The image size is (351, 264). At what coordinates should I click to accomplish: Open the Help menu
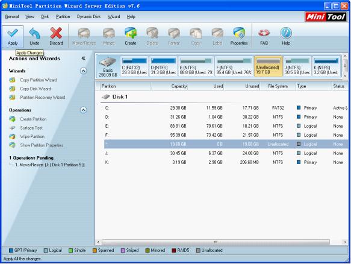pyautogui.click(x=131, y=17)
